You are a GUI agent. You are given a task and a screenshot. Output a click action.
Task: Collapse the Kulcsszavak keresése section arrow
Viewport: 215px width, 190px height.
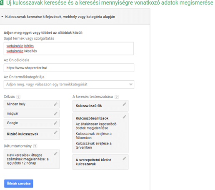point(2,17)
